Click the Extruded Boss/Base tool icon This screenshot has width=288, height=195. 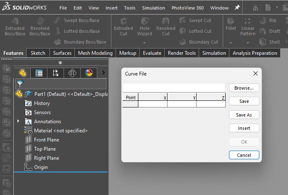(15, 21)
